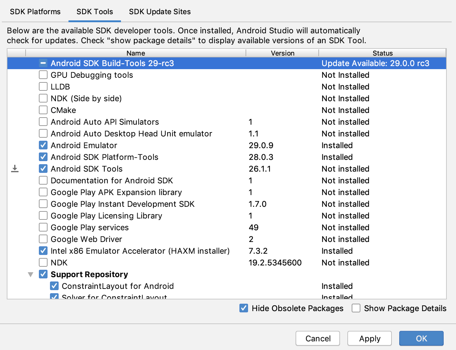Uncheck Android SDK Platform-Tools
The width and height of the screenshot is (456, 350).
[x=43, y=157]
